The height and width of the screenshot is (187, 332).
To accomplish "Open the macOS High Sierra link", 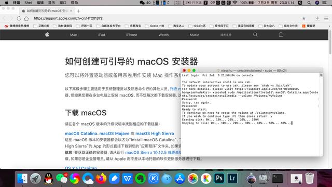I will click(155, 133).
